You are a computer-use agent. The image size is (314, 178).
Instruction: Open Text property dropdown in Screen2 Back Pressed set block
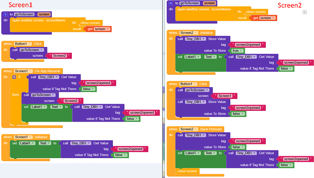click(210, 153)
